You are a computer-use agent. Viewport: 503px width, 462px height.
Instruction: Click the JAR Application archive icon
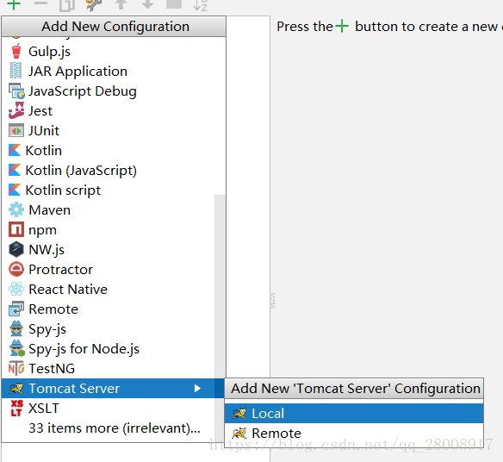pos(16,71)
